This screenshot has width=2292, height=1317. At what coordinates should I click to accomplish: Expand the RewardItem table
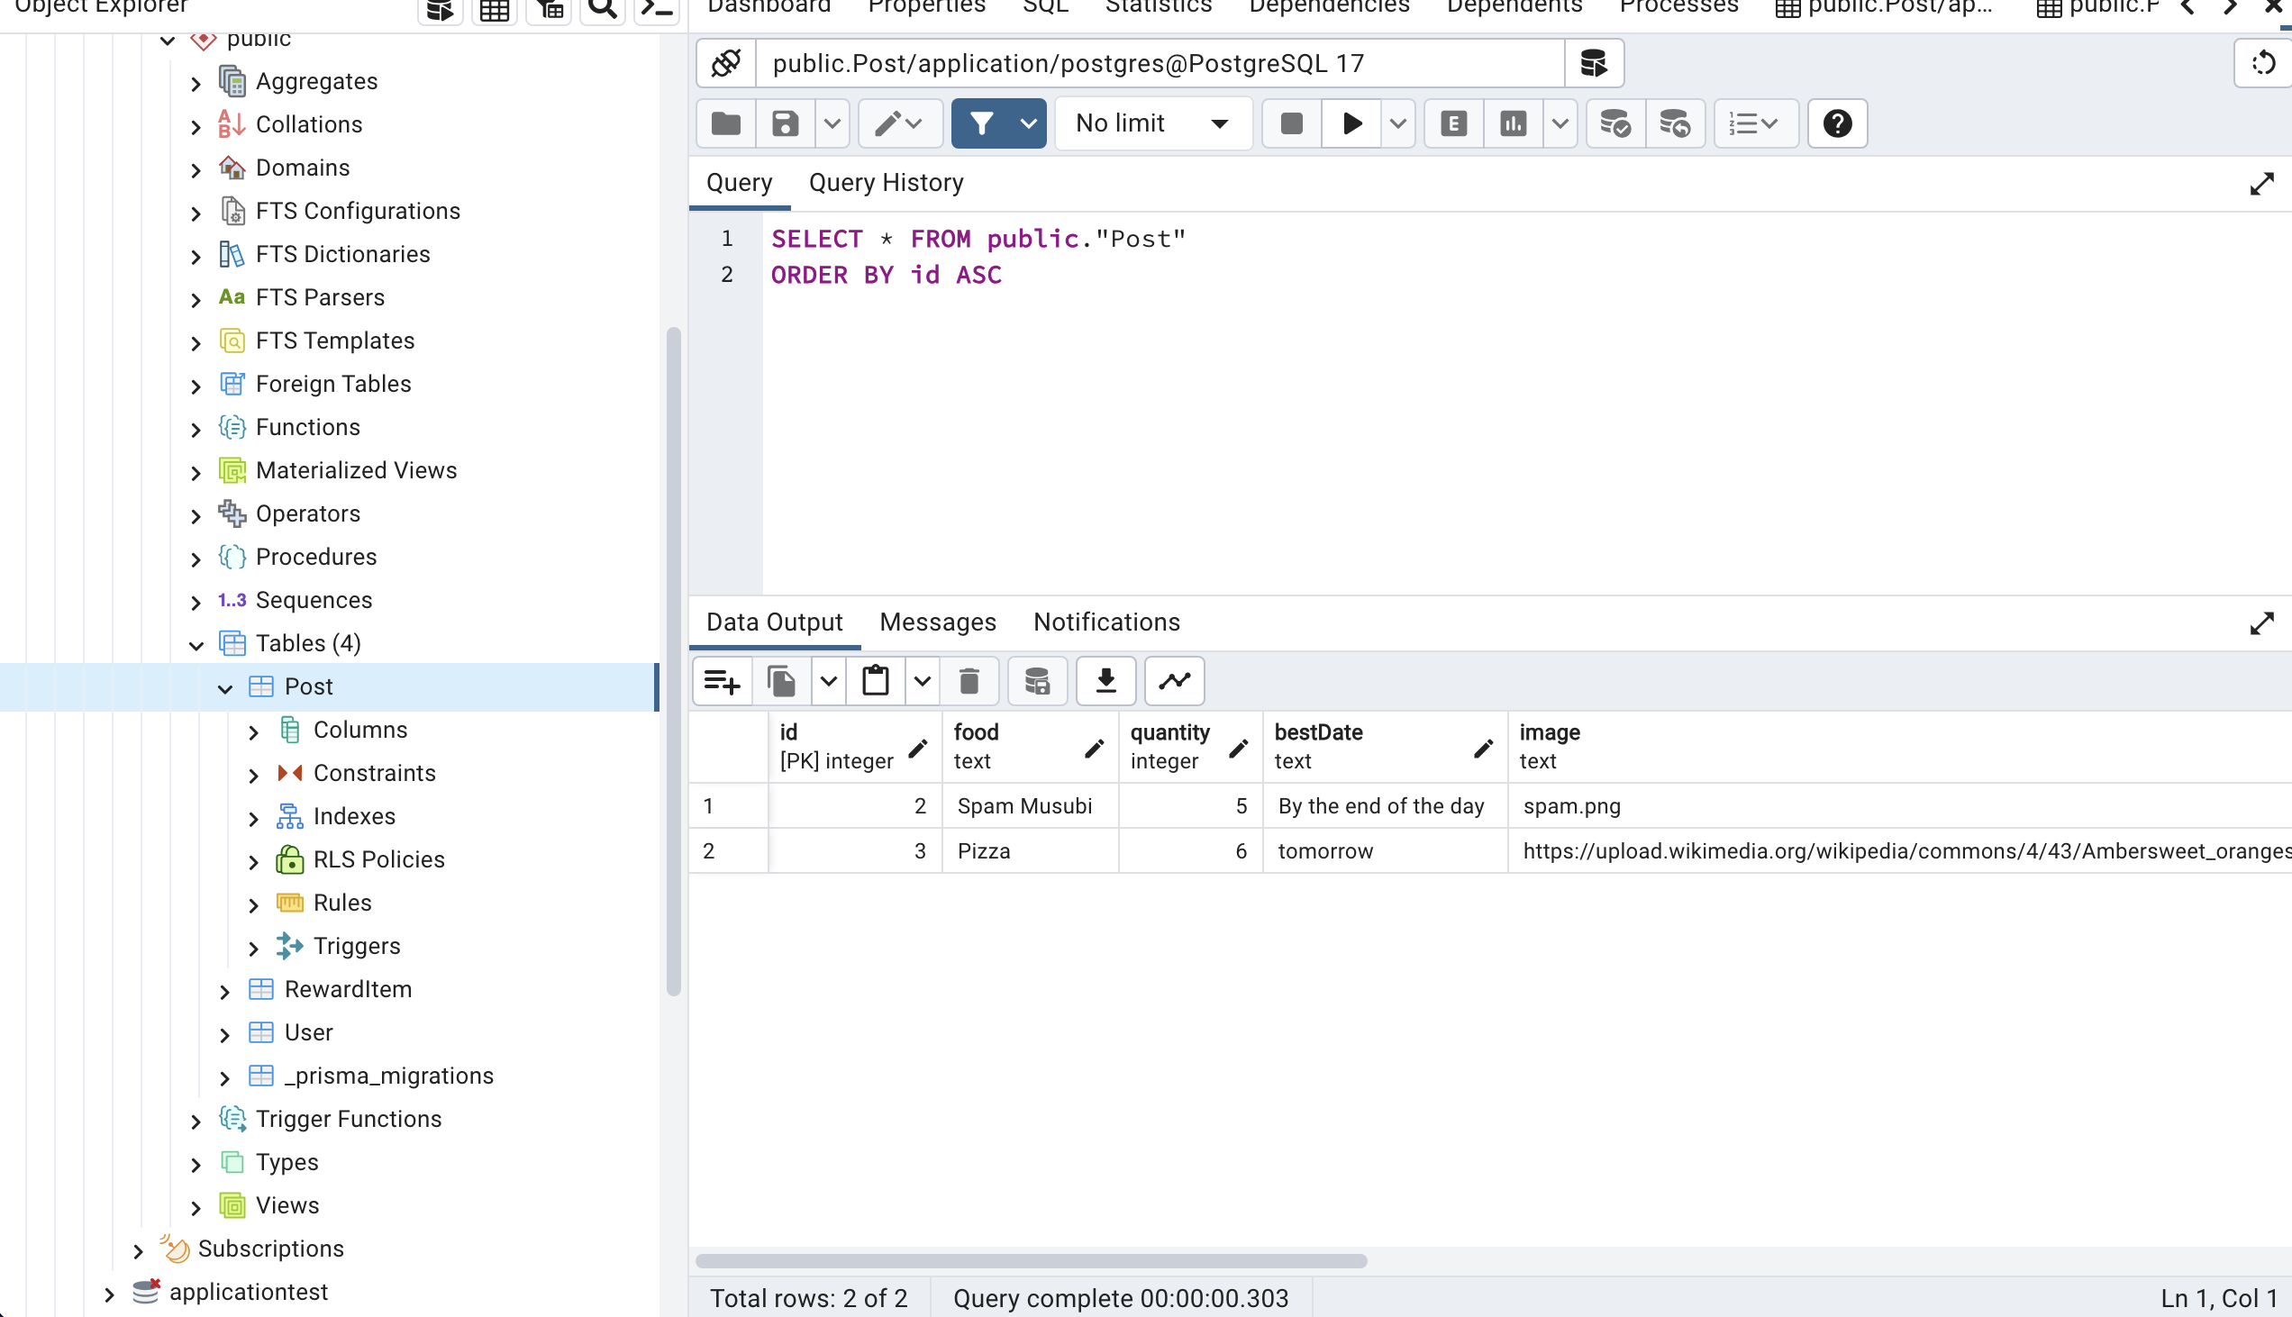tap(225, 992)
